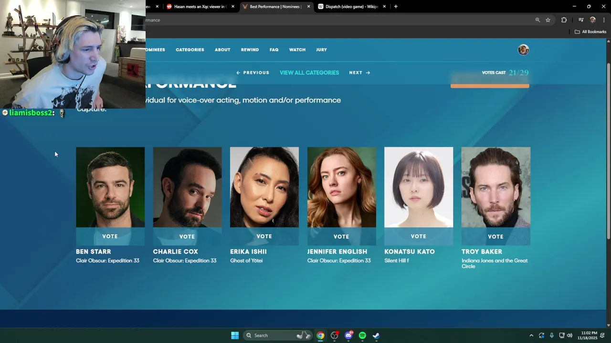This screenshot has height=343, width=611.
Task: Go to the Next category
Action: point(359,73)
